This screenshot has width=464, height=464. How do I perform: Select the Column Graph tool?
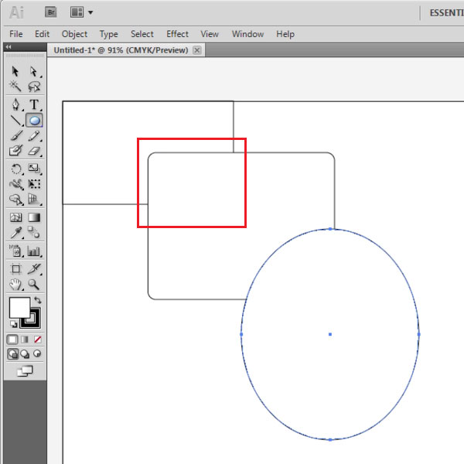tap(34, 251)
